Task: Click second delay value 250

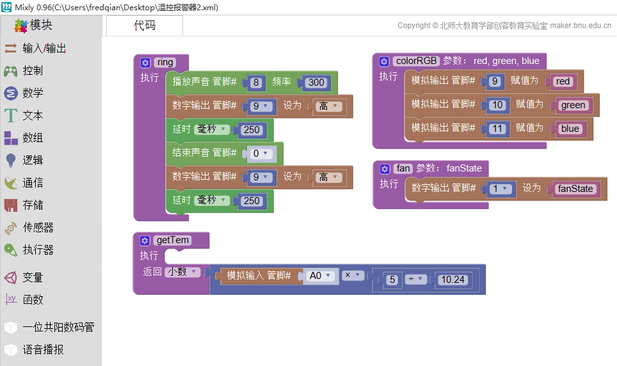Action: (252, 201)
